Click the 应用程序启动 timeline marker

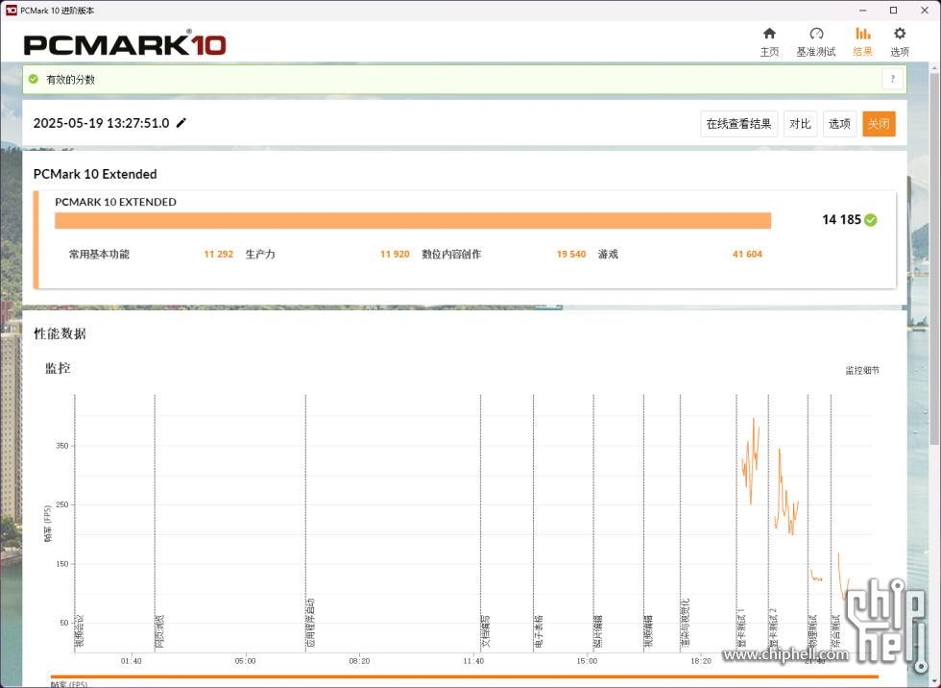pyautogui.click(x=310, y=624)
